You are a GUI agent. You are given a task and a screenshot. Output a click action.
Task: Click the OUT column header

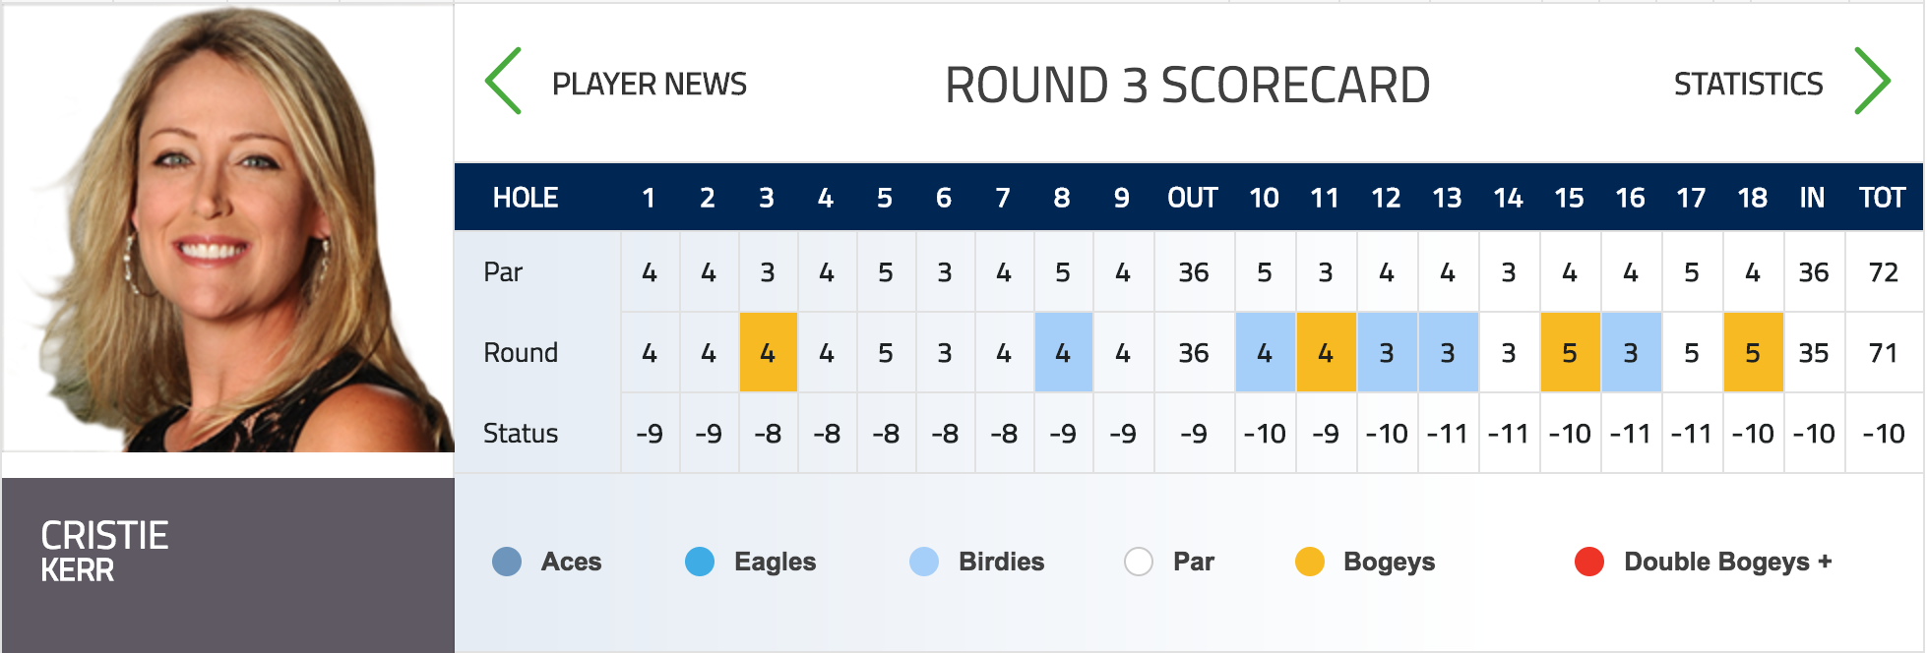(x=1193, y=198)
